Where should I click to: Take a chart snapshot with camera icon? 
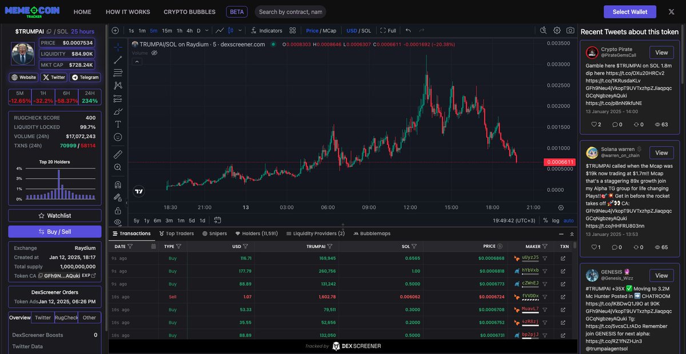click(571, 30)
